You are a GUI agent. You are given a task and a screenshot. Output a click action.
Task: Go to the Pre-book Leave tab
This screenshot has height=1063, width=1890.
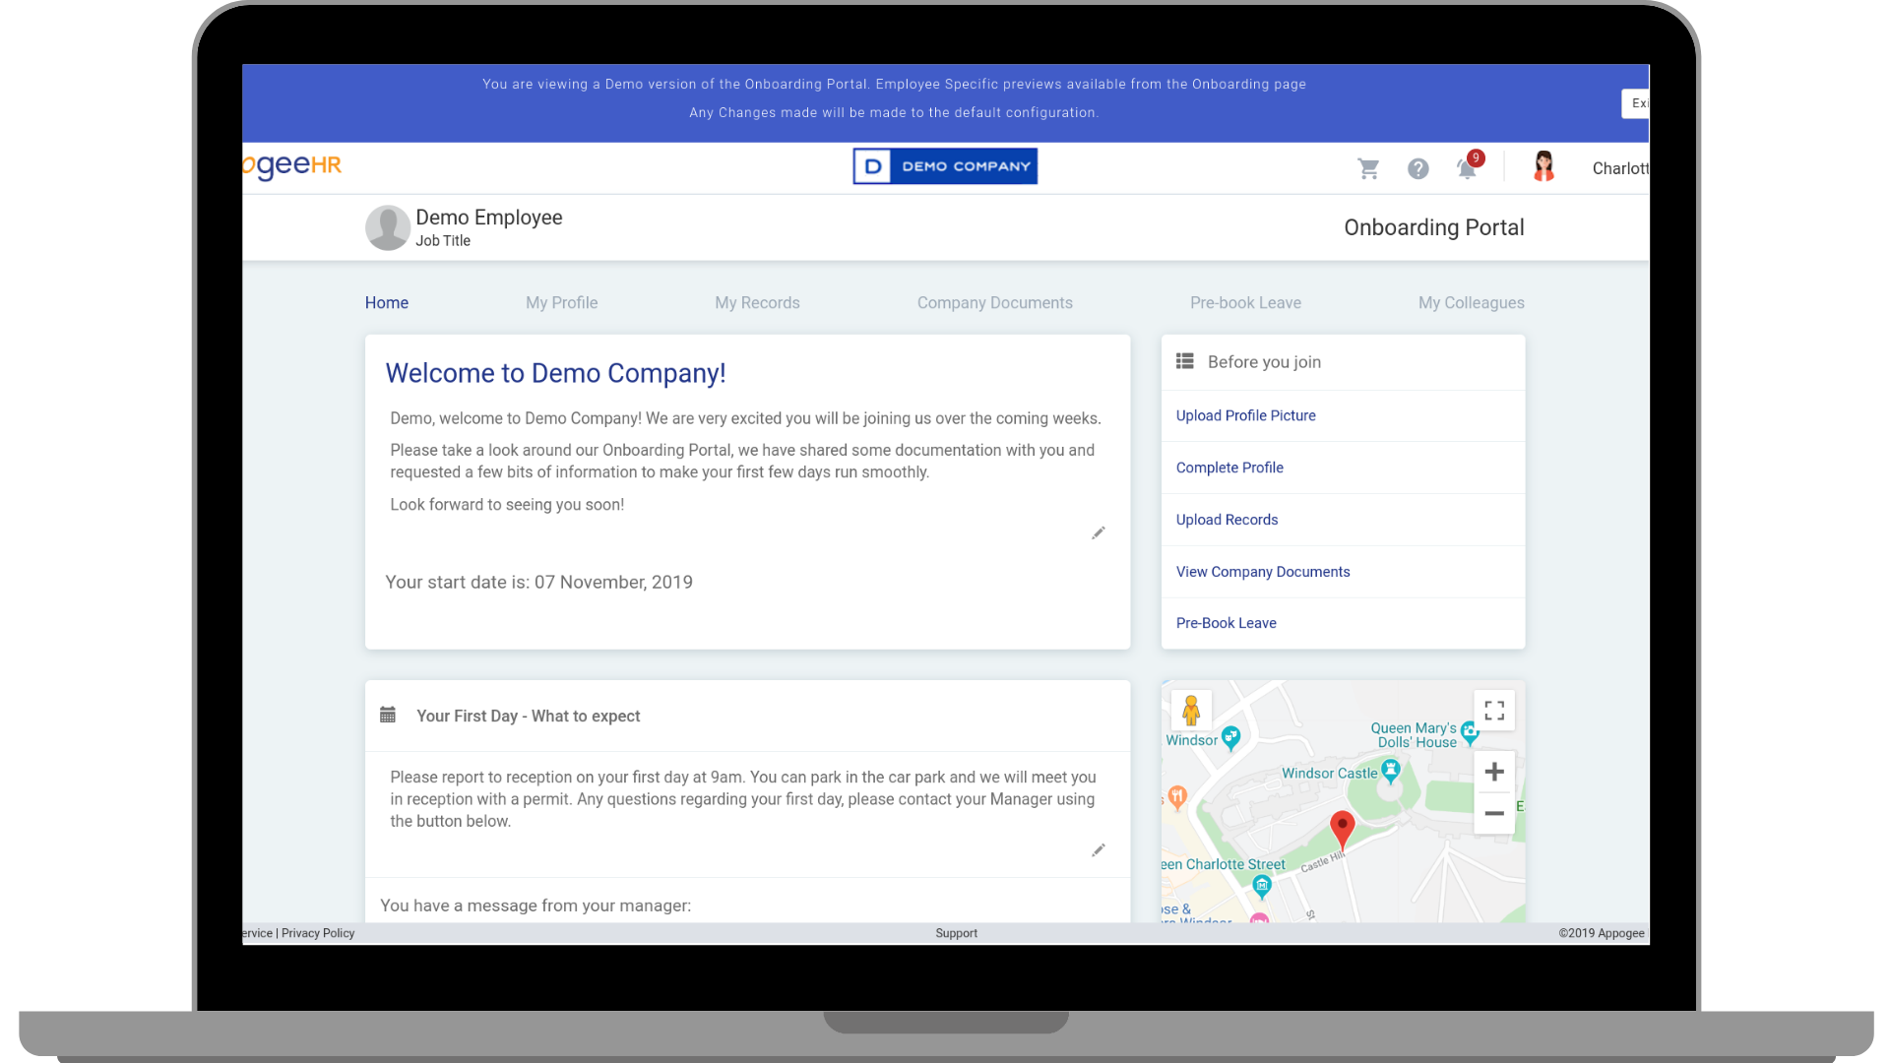click(1245, 302)
